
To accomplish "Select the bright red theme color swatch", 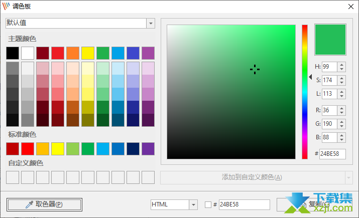I will [58, 53].
